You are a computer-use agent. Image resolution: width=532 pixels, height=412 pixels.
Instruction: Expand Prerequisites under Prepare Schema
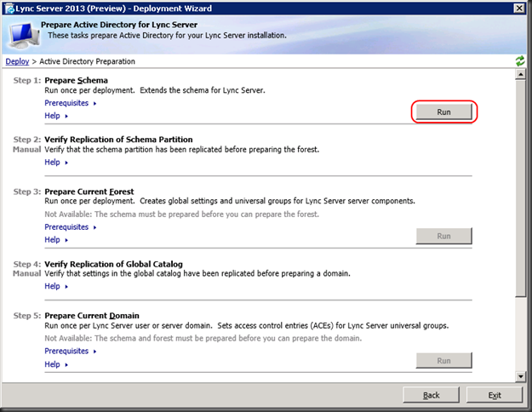click(x=71, y=103)
